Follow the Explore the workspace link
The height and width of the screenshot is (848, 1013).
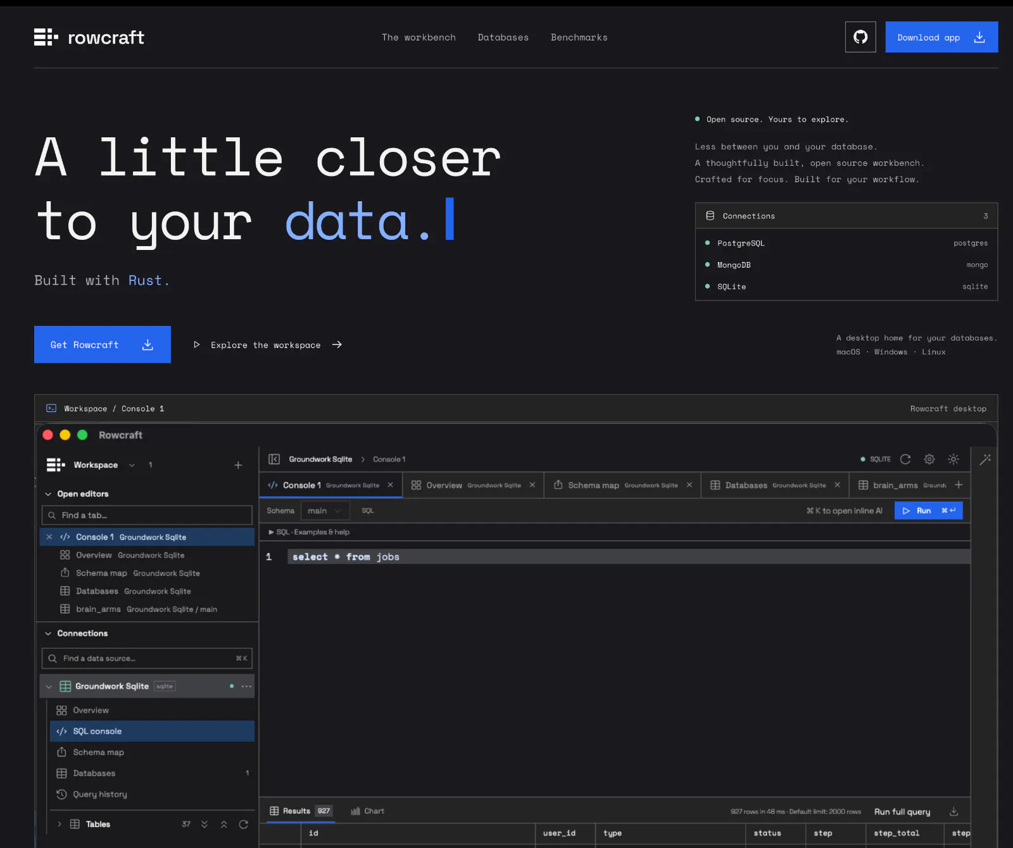tap(267, 345)
